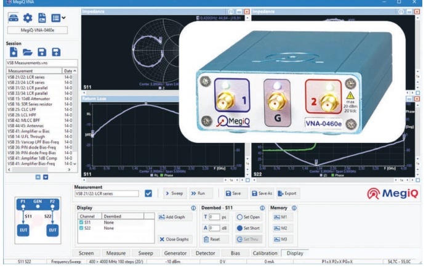Screen dimensions: 426x268
Task: Click Close Graphs button
Action: coord(175,239)
